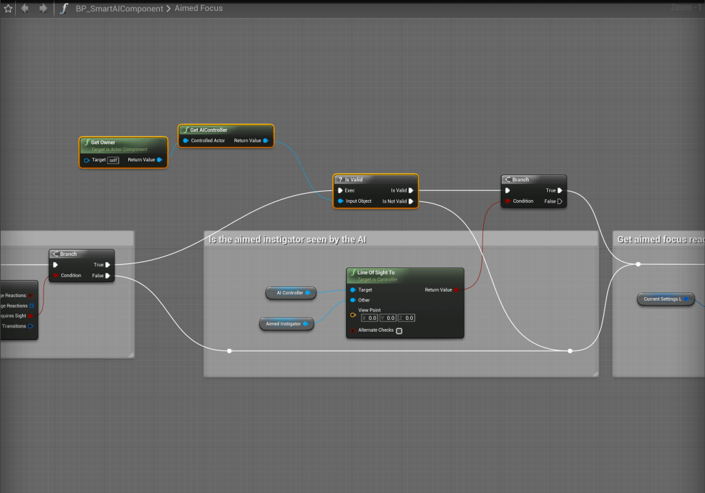This screenshot has width=705, height=493.
Task: Click the Is Valid node's question mark icon
Action: 340,179
